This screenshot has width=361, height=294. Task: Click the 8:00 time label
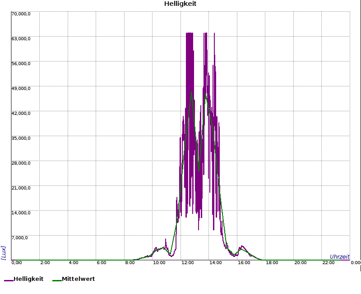tap(130, 263)
